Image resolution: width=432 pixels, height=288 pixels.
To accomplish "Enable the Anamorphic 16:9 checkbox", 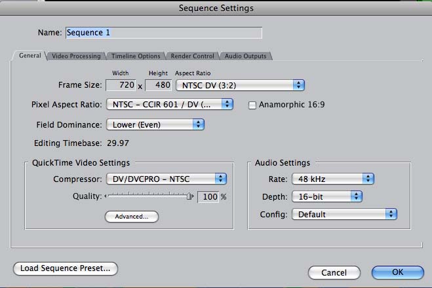I will point(252,105).
